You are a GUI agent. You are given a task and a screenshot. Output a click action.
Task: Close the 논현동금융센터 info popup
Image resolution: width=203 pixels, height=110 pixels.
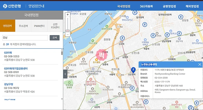coord(200,64)
